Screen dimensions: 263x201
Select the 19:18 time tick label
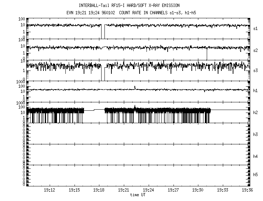(99, 190)
